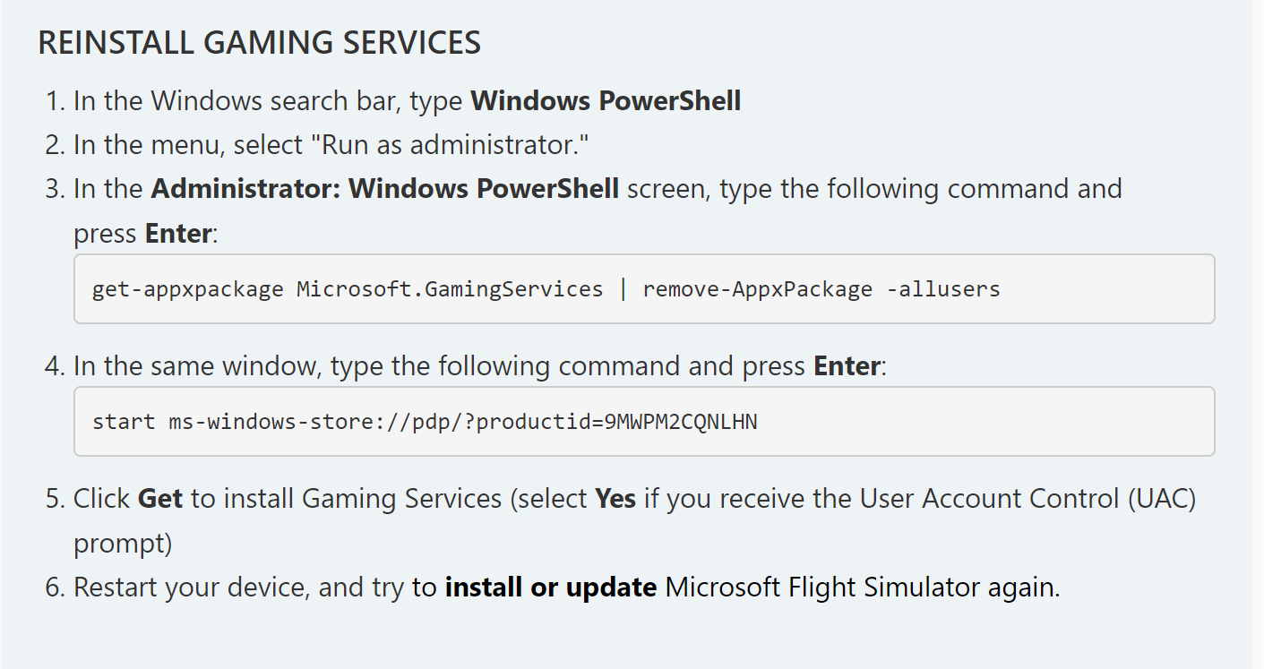This screenshot has width=1264, height=669.
Task: Click product ID 9MWPM2CQNLHN in the command
Action: 681,421
